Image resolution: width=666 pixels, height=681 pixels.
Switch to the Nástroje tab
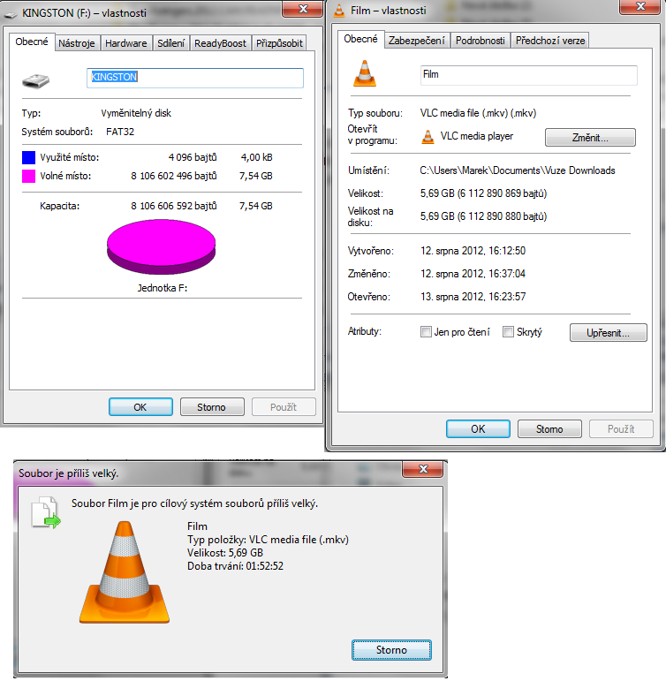point(77,43)
